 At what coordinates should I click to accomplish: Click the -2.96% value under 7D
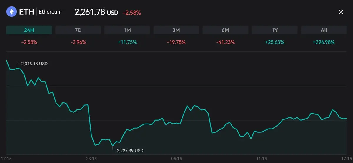coord(78,42)
